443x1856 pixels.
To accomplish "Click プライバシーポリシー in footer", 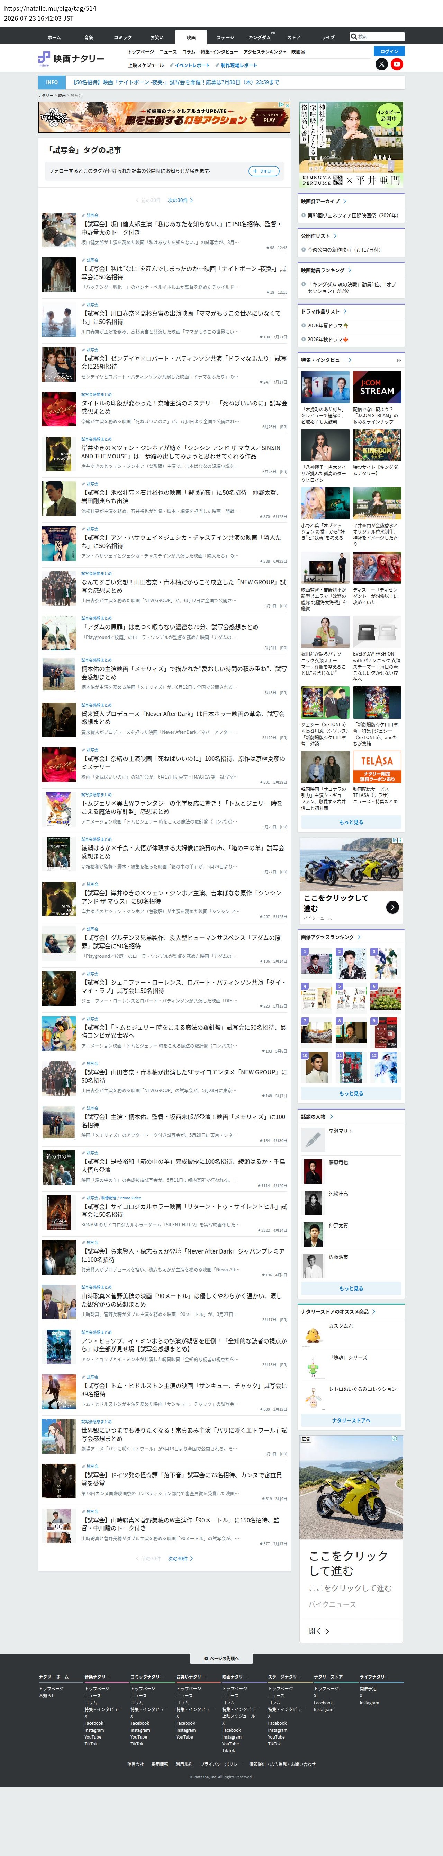I will (221, 1764).
